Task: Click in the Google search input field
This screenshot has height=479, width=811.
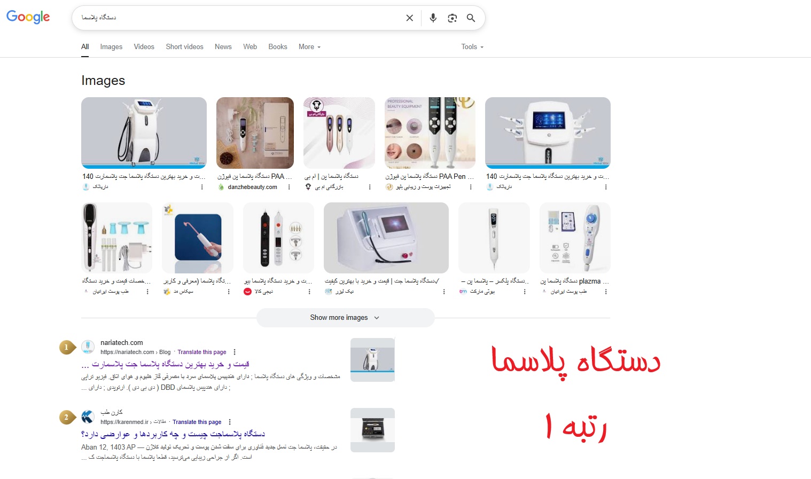Action: (x=240, y=18)
